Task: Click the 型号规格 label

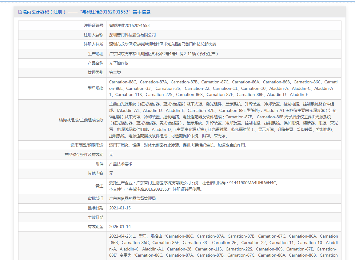Action: point(96,88)
